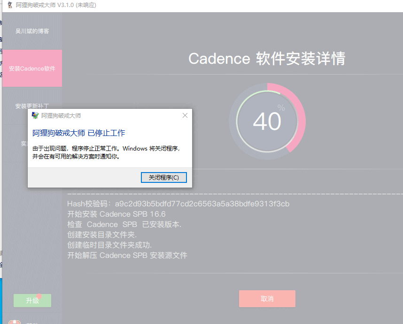Click the log line 开始解压 Cadence SPB 安装源文件
The image size is (403, 324).
coord(127,255)
